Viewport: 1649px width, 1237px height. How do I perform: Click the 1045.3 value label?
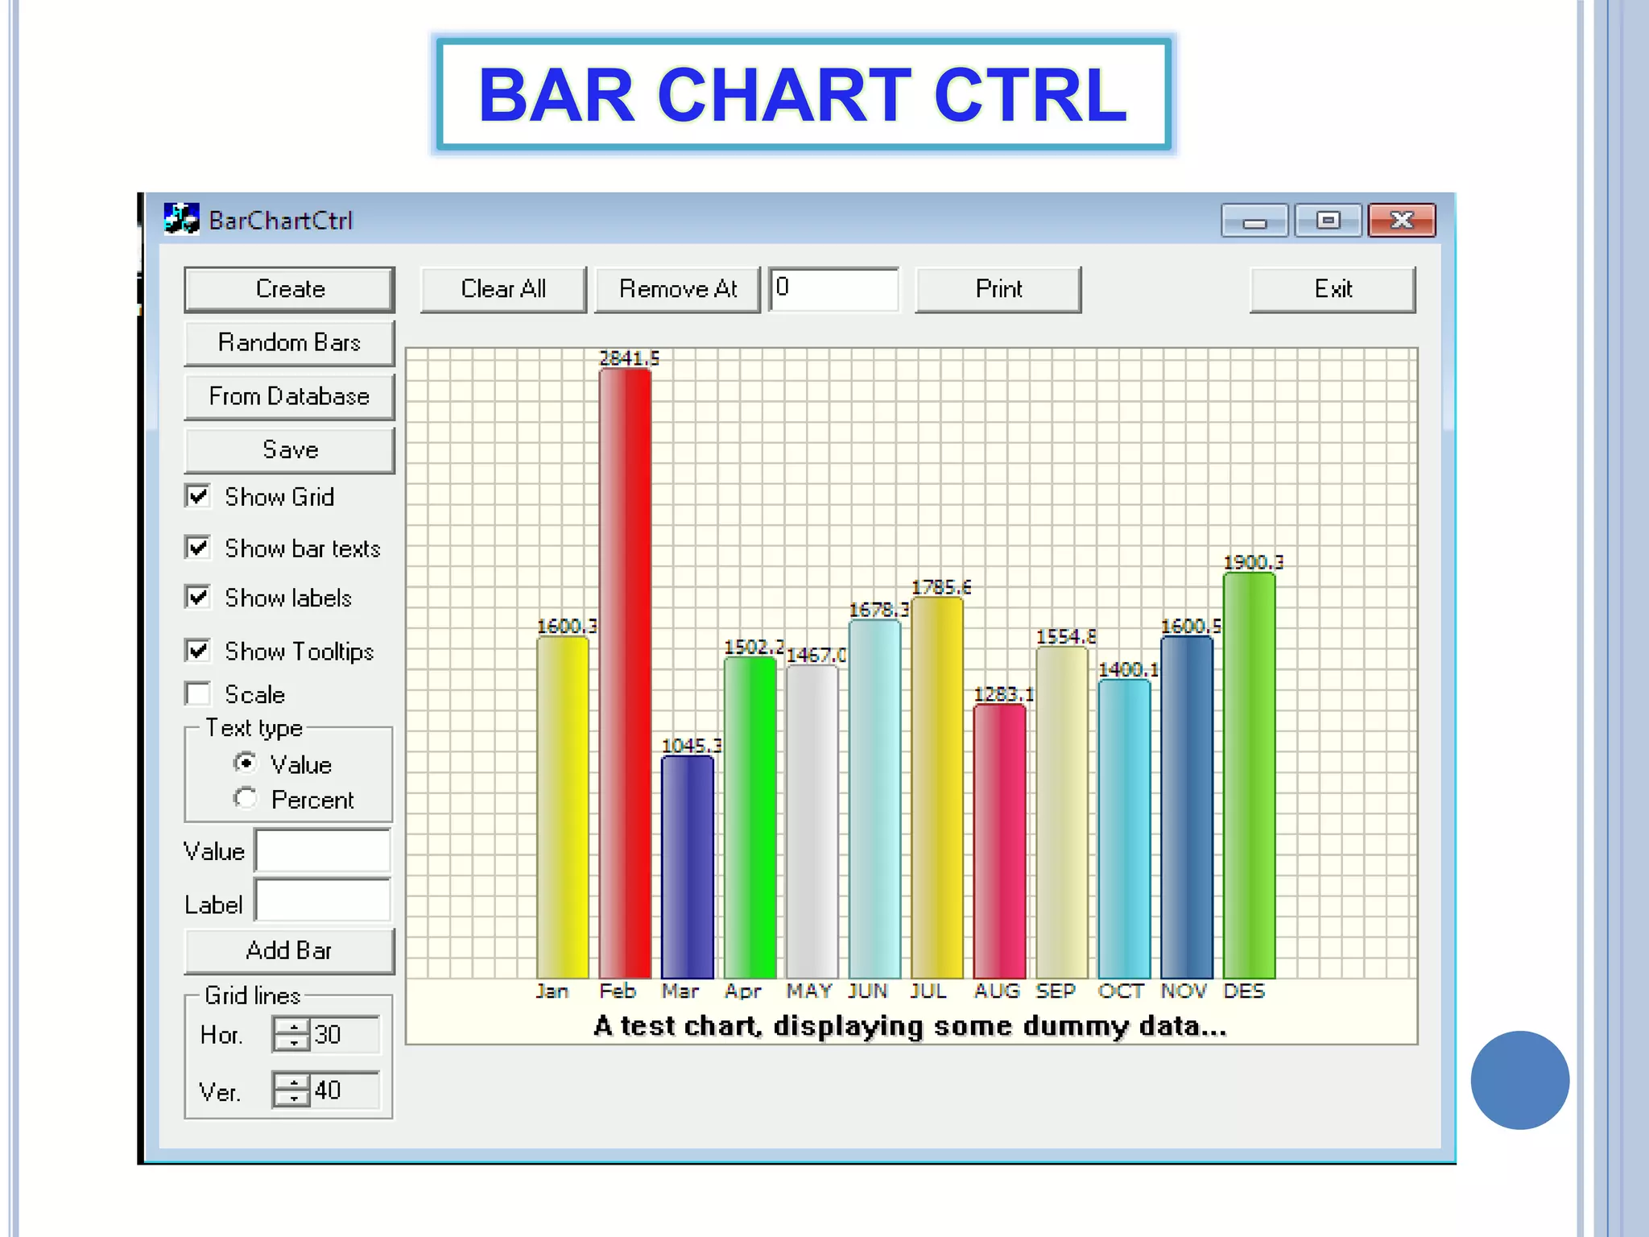coord(692,746)
